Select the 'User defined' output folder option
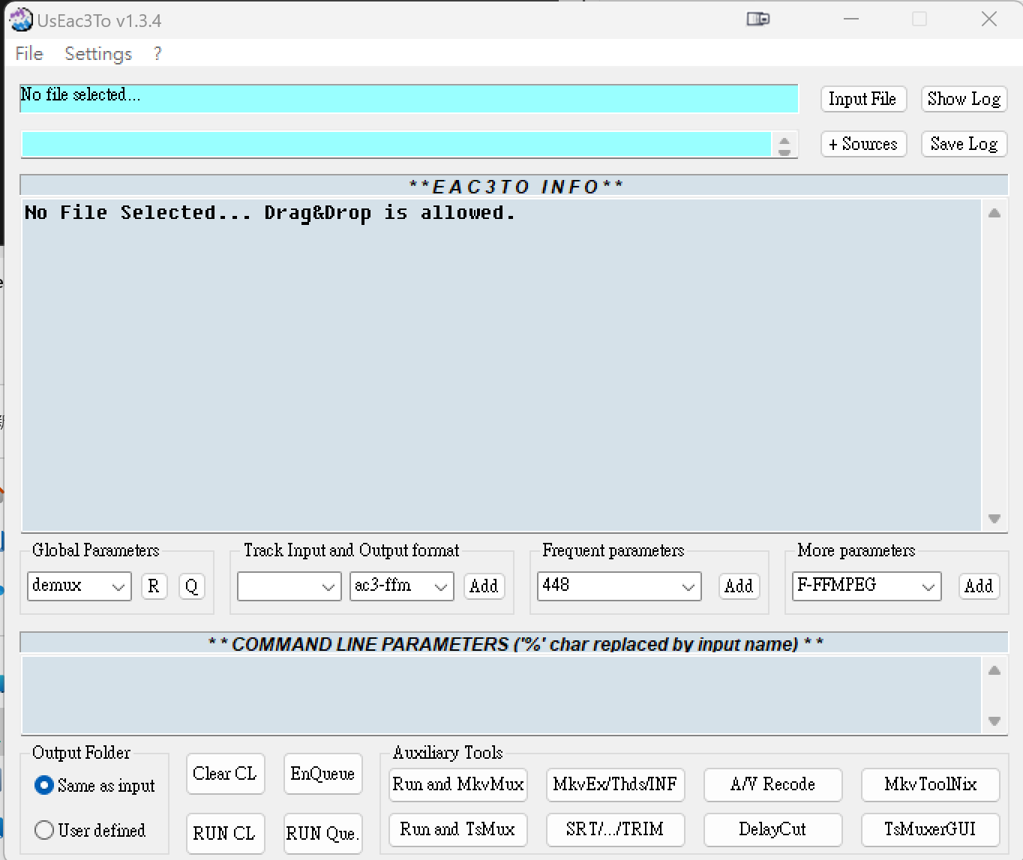1023x860 pixels. pos(44,830)
